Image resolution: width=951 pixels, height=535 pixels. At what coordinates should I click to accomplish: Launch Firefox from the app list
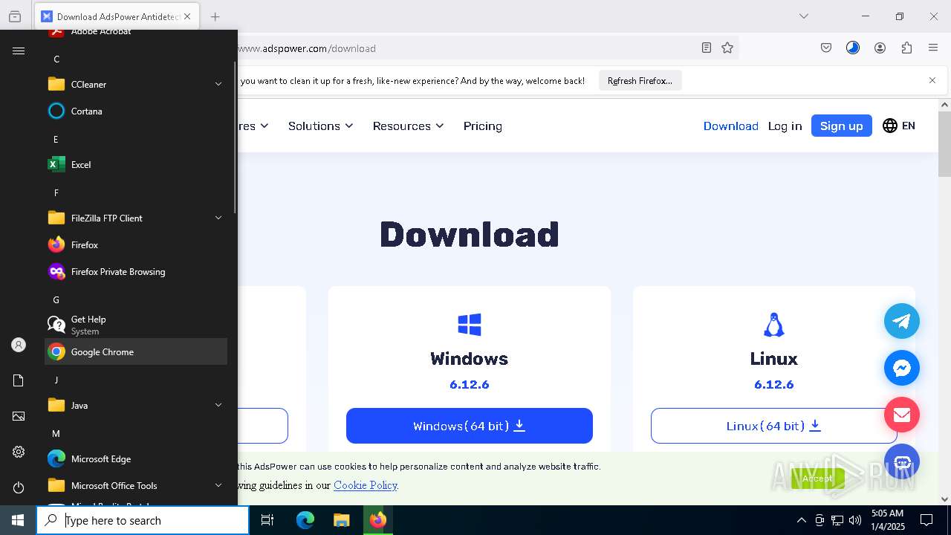136,244
